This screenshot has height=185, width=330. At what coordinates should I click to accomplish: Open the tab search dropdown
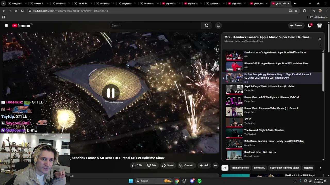3,4
